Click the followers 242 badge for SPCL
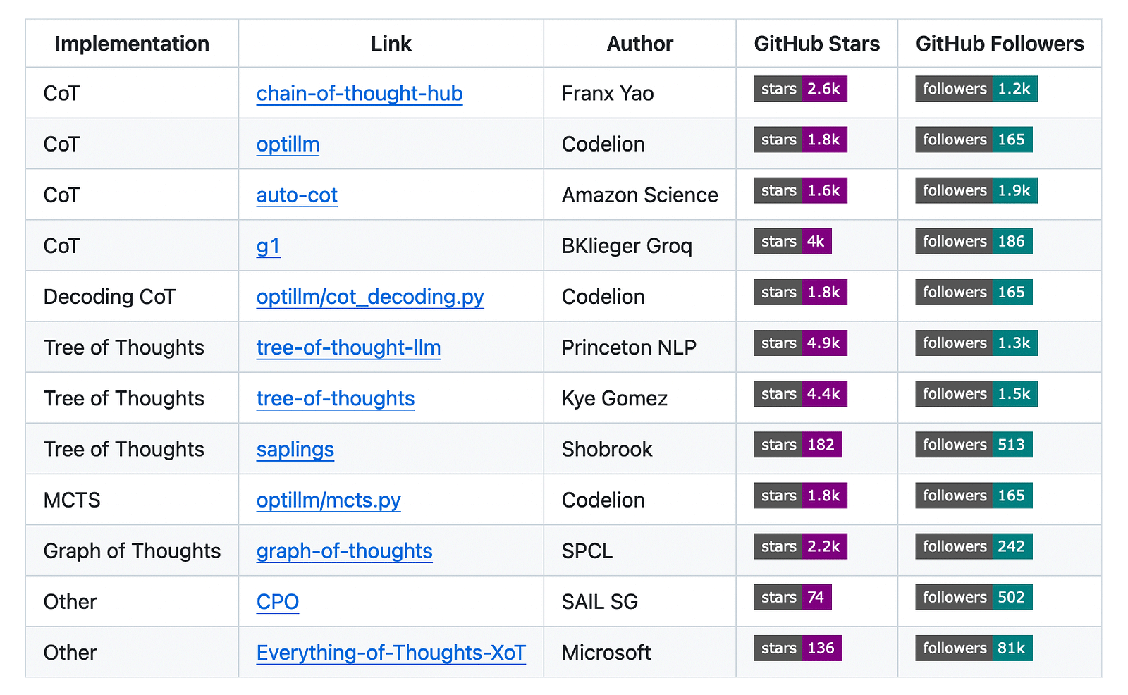 (974, 547)
